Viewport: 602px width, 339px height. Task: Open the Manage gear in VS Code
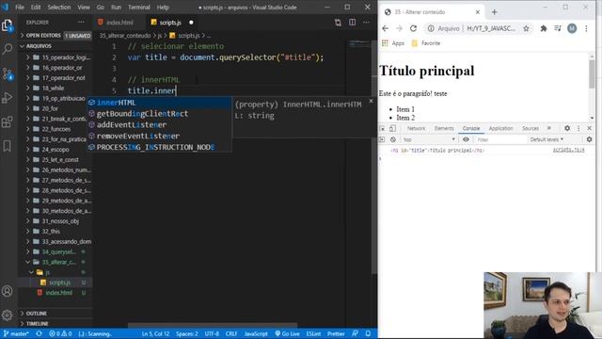[x=8, y=315]
